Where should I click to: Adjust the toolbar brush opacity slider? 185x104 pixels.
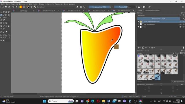coord(99,7)
